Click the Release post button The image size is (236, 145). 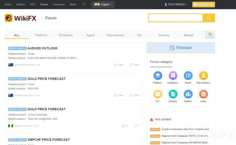pyautogui.click(x=181, y=48)
